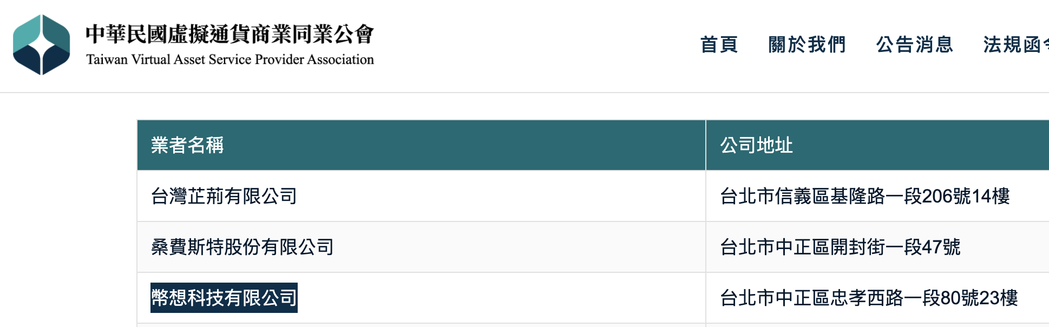Click the 忠孝西路一段80號23樓 address cell
The height and width of the screenshot is (327, 1049).
tap(869, 298)
